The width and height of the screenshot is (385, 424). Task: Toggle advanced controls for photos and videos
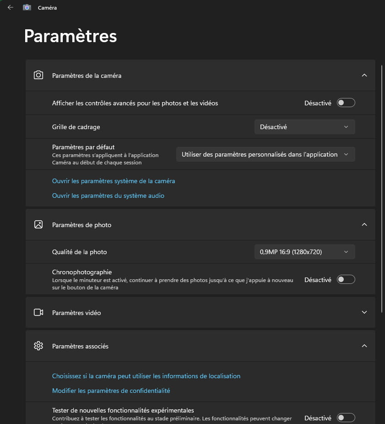[x=346, y=103]
